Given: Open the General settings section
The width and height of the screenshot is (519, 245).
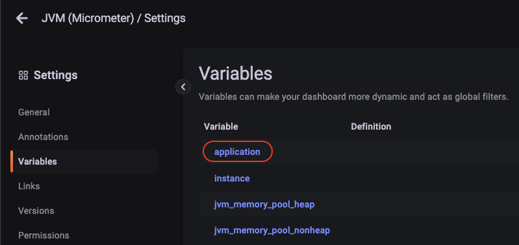Looking at the screenshot, I should (34, 112).
